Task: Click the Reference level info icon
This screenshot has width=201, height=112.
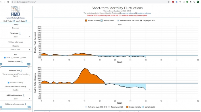Action: [21, 71]
